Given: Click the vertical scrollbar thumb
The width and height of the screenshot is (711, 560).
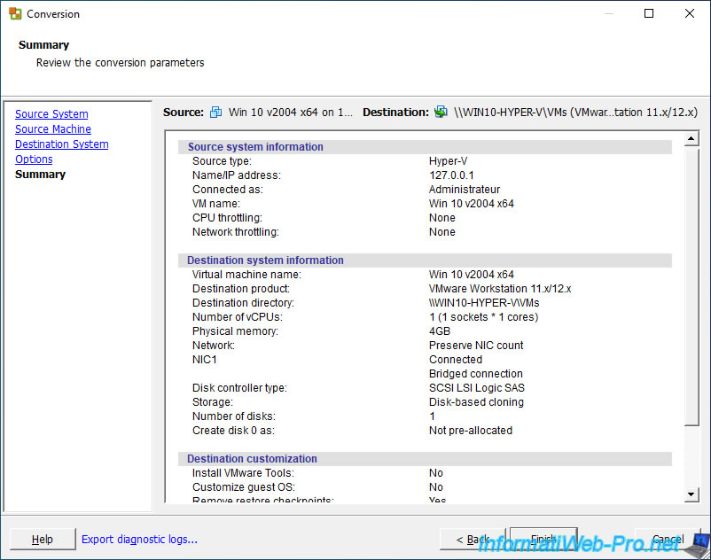Looking at the screenshot, I should tap(691, 286).
